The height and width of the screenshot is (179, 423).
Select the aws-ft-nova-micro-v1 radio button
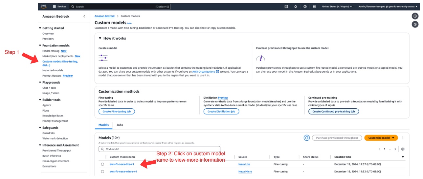(102, 171)
